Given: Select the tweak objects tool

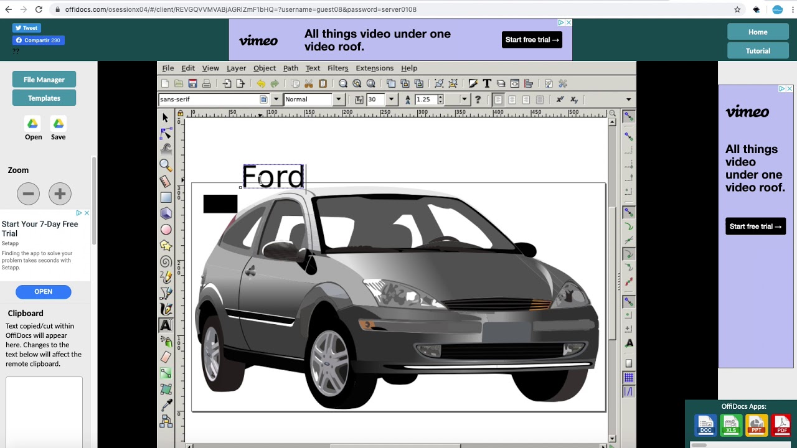Looking at the screenshot, I should point(166,149).
